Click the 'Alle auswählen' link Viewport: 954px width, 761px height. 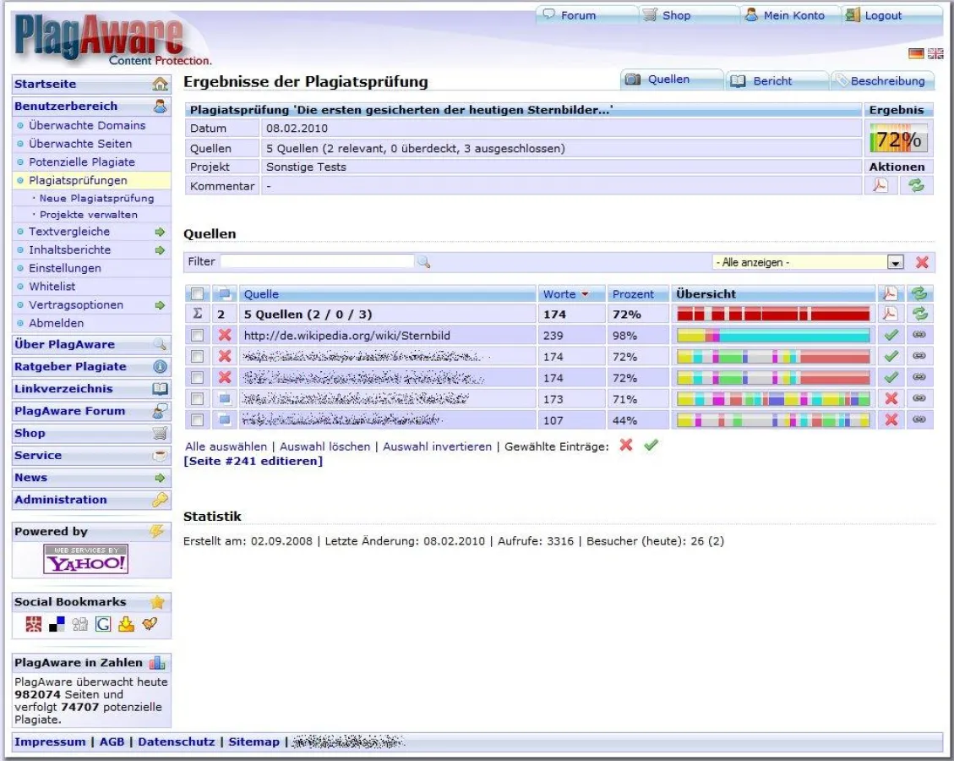pos(226,446)
